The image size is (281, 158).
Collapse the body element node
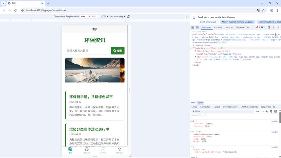pyautogui.click(x=194, y=48)
